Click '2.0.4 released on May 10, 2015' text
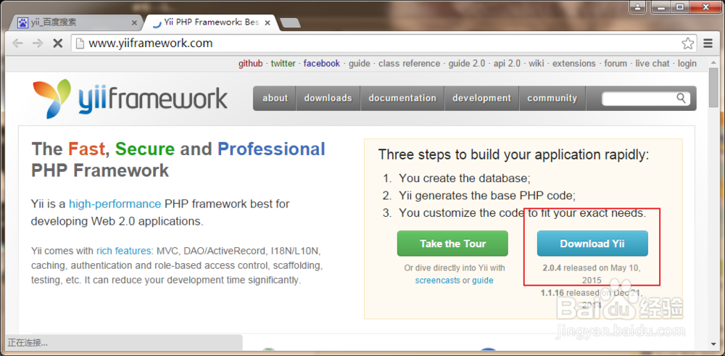The image size is (725, 356). [592, 273]
